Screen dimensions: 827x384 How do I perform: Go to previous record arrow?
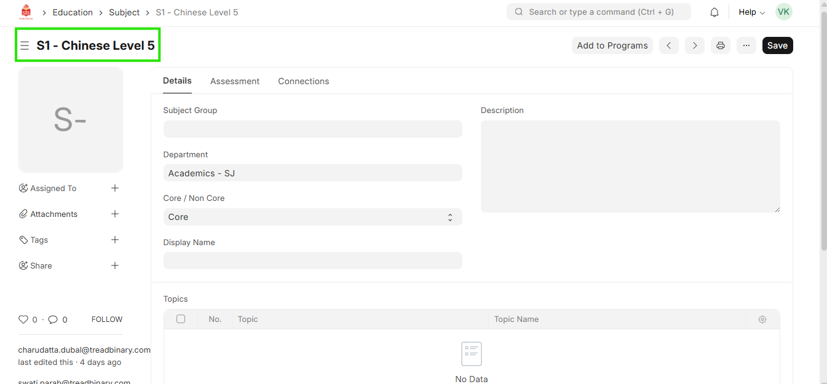pos(669,45)
